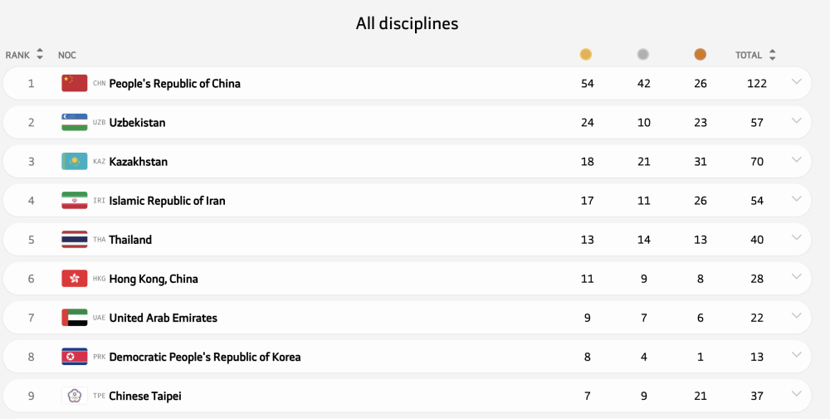Click the gold medal column icon
The width and height of the screenshot is (830, 419).
click(586, 55)
